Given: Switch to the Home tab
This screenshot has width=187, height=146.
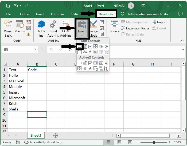Looking at the screenshot, I should click(x=25, y=14).
